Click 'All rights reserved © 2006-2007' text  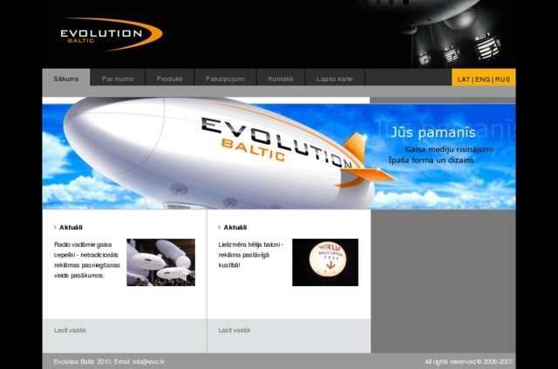(x=469, y=361)
